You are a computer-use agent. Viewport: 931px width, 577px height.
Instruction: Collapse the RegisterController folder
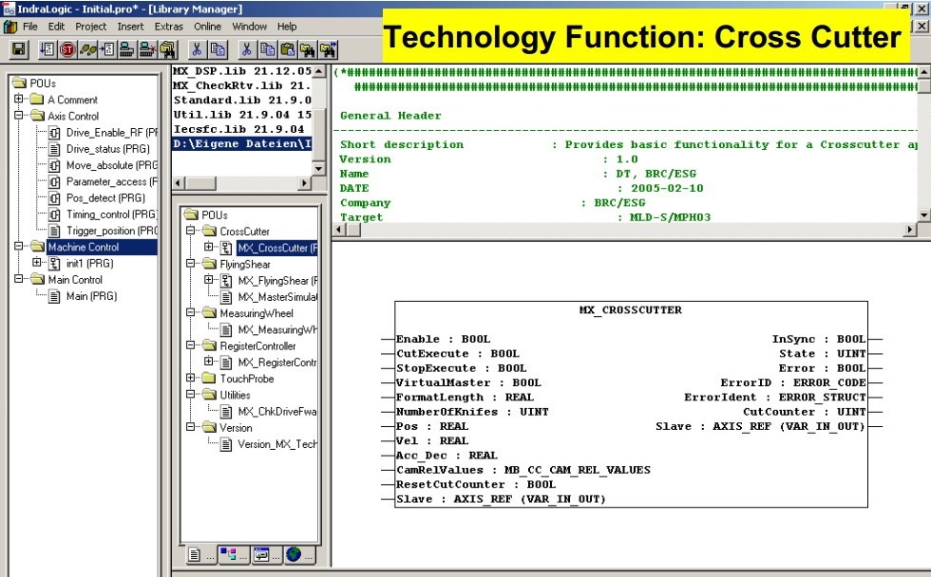coord(190,344)
